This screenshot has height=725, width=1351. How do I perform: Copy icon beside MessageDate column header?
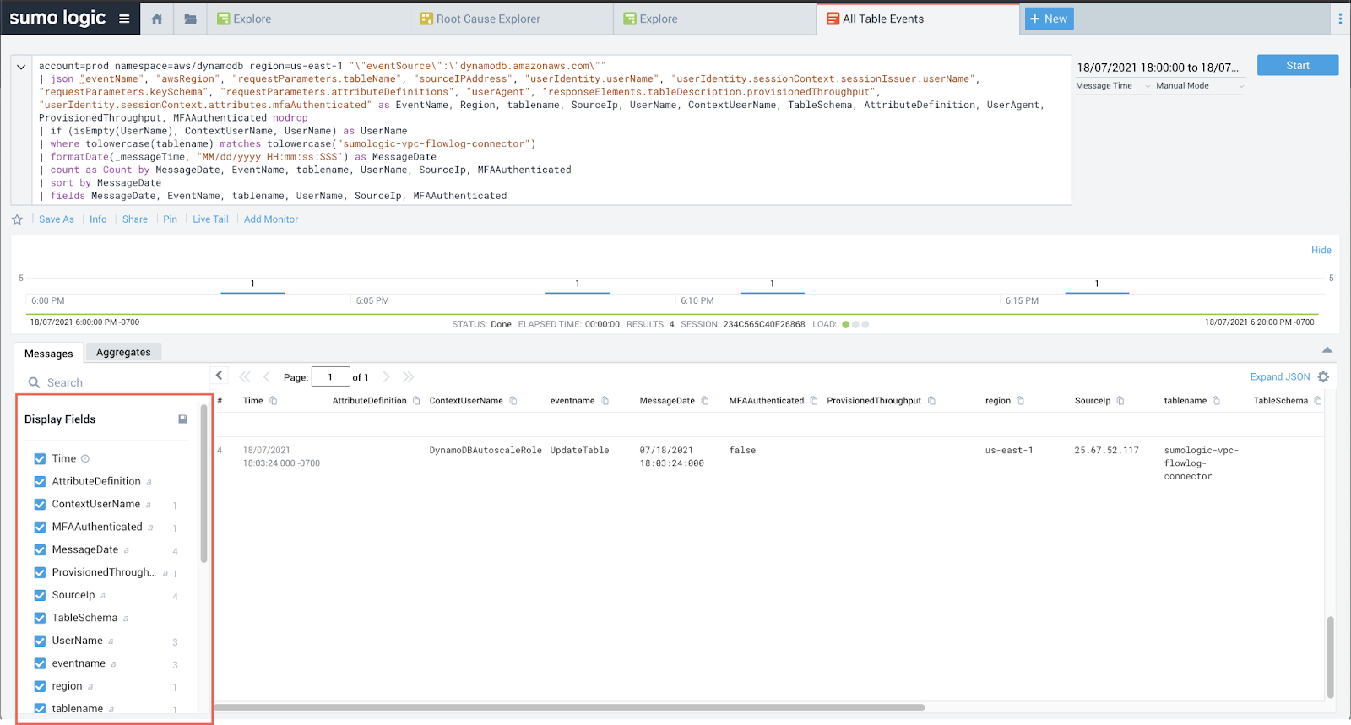coord(705,401)
